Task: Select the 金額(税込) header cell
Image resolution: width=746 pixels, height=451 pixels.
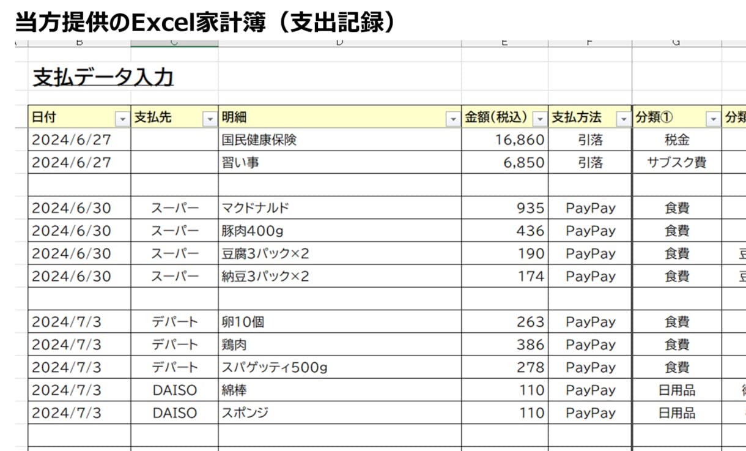Action: click(x=505, y=117)
